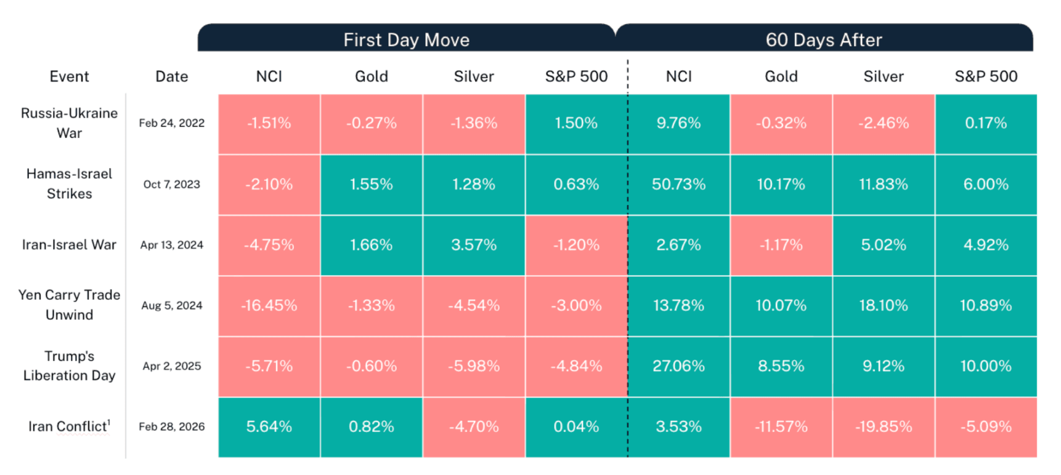Select Trump's Liberation Day row label
Viewport: 1061px width, 475px height.
(x=69, y=365)
